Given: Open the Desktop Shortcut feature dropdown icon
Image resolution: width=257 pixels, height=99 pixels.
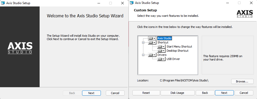Looking at the screenshot, I should (x=161, y=51).
